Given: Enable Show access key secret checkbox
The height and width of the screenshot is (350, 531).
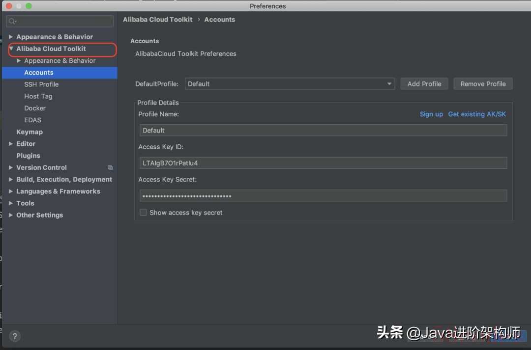Looking at the screenshot, I should click(x=144, y=213).
